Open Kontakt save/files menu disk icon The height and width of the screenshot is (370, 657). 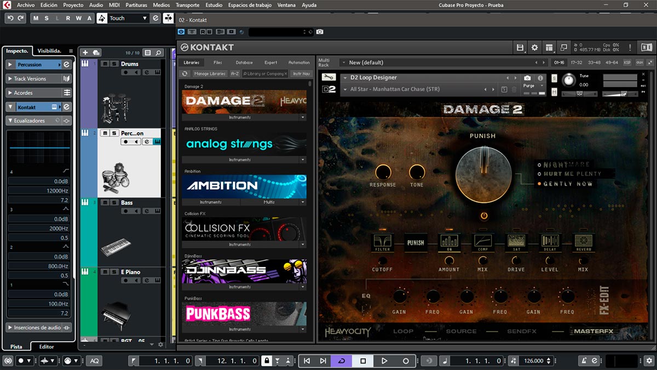(x=521, y=48)
